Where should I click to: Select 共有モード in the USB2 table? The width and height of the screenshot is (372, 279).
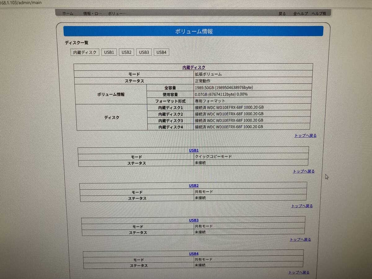[204, 192]
